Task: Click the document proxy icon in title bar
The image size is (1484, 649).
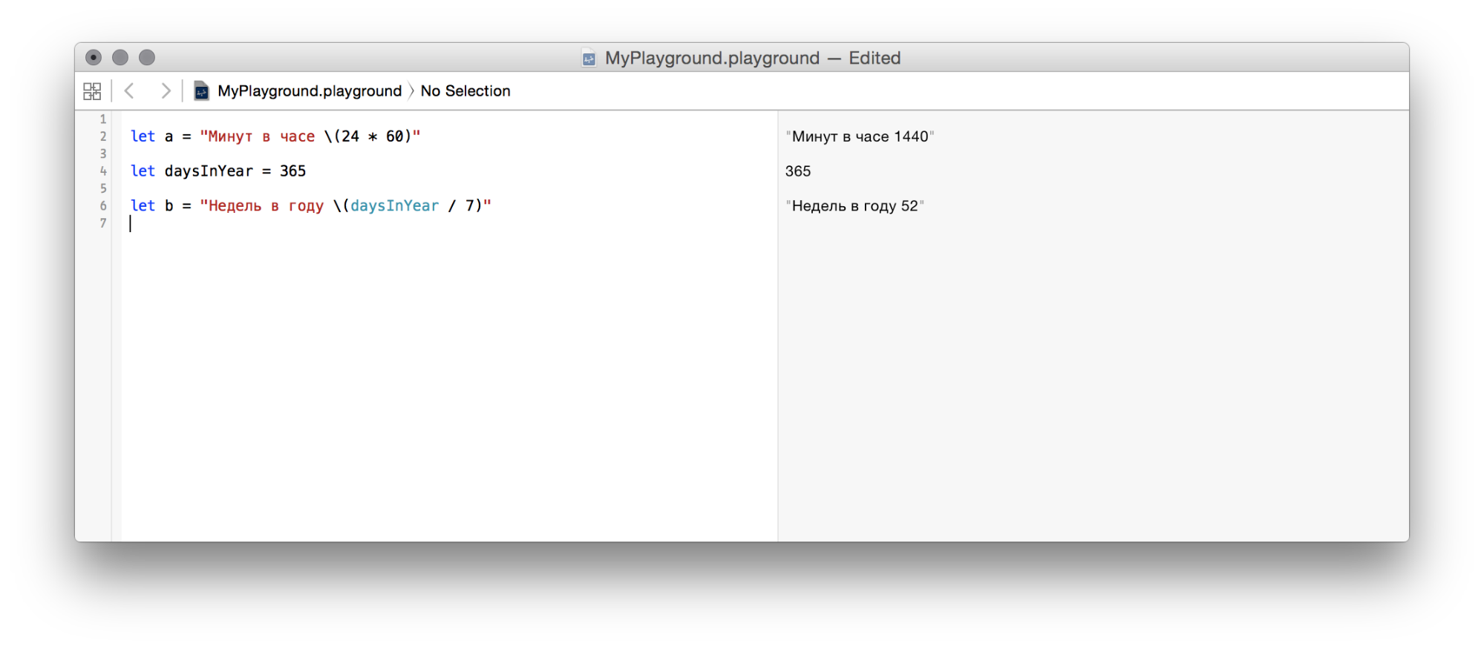Action: [589, 59]
